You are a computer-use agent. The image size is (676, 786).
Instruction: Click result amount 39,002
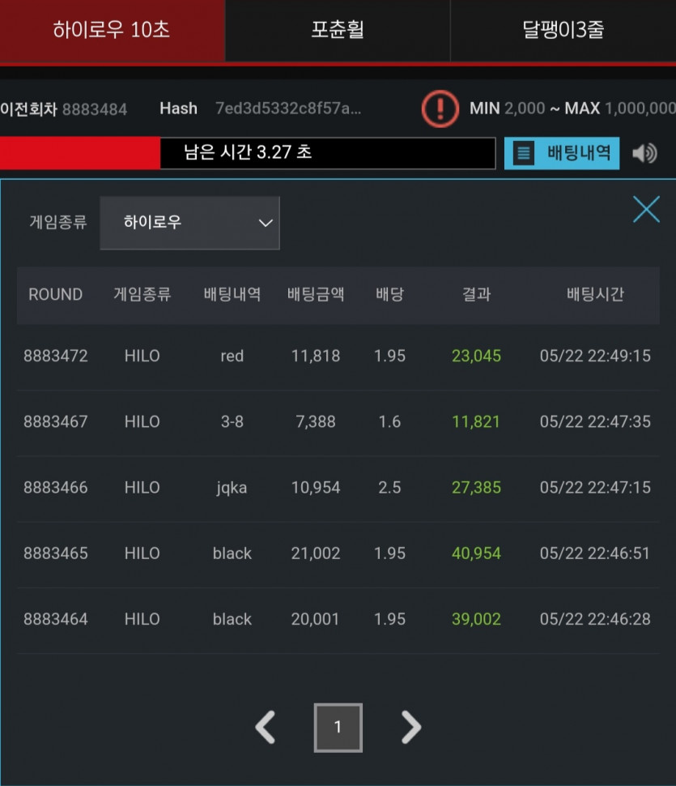(476, 619)
